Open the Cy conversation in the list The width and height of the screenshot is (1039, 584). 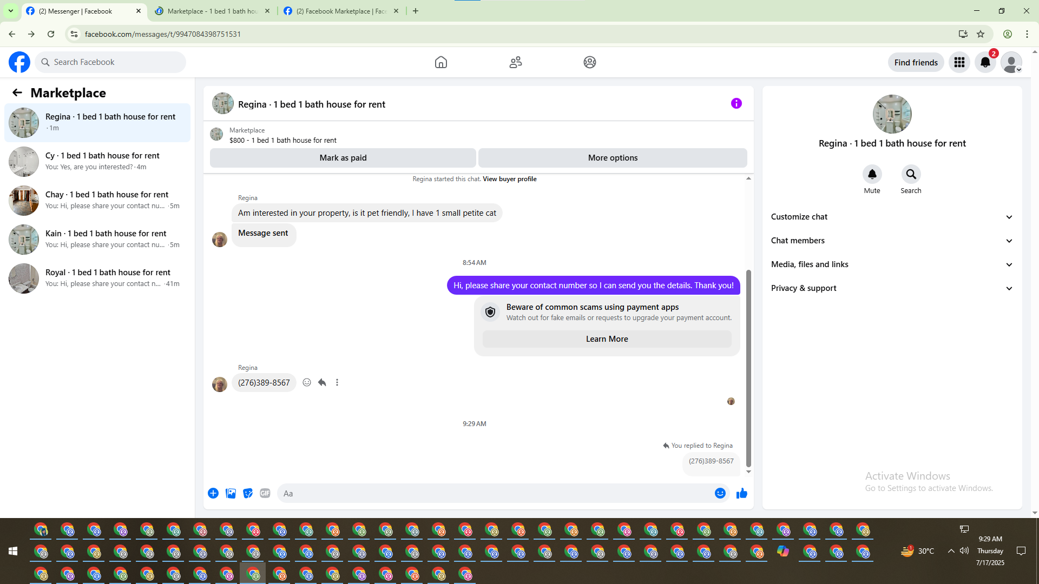pyautogui.click(x=97, y=161)
